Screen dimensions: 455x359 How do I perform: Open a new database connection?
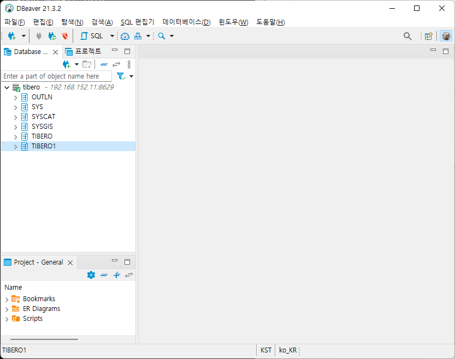(x=12, y=36)
